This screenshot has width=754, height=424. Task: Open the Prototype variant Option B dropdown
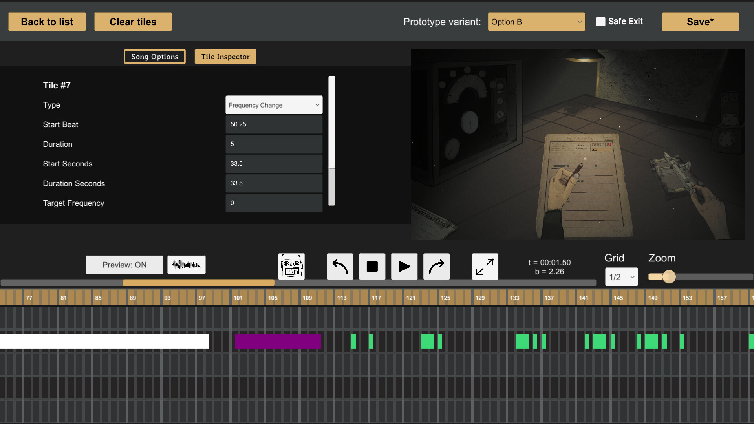pos(536,22)
